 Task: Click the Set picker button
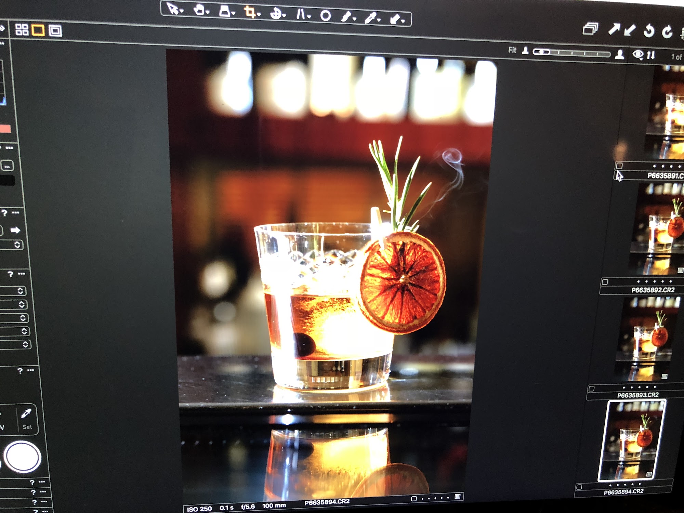coord(27,419)
